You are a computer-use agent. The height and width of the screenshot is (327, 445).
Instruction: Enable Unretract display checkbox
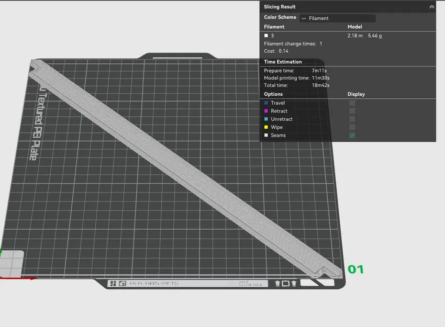click(352, 119)
